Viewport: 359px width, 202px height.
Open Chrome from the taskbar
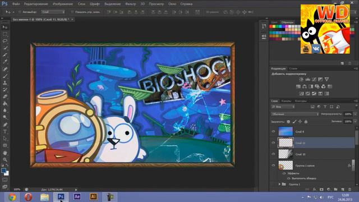12,197
